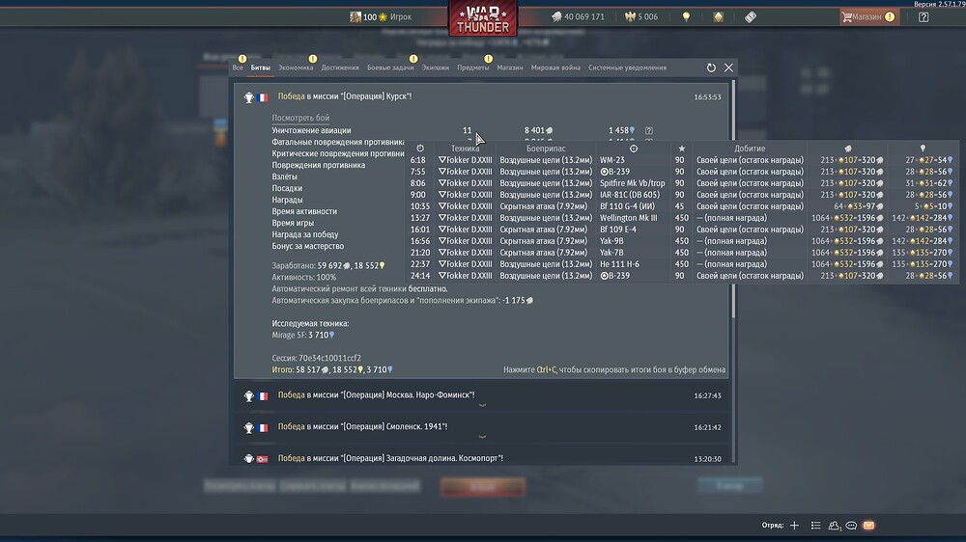
Task: Switch to the Экономика tab
Action: (296, 68)
